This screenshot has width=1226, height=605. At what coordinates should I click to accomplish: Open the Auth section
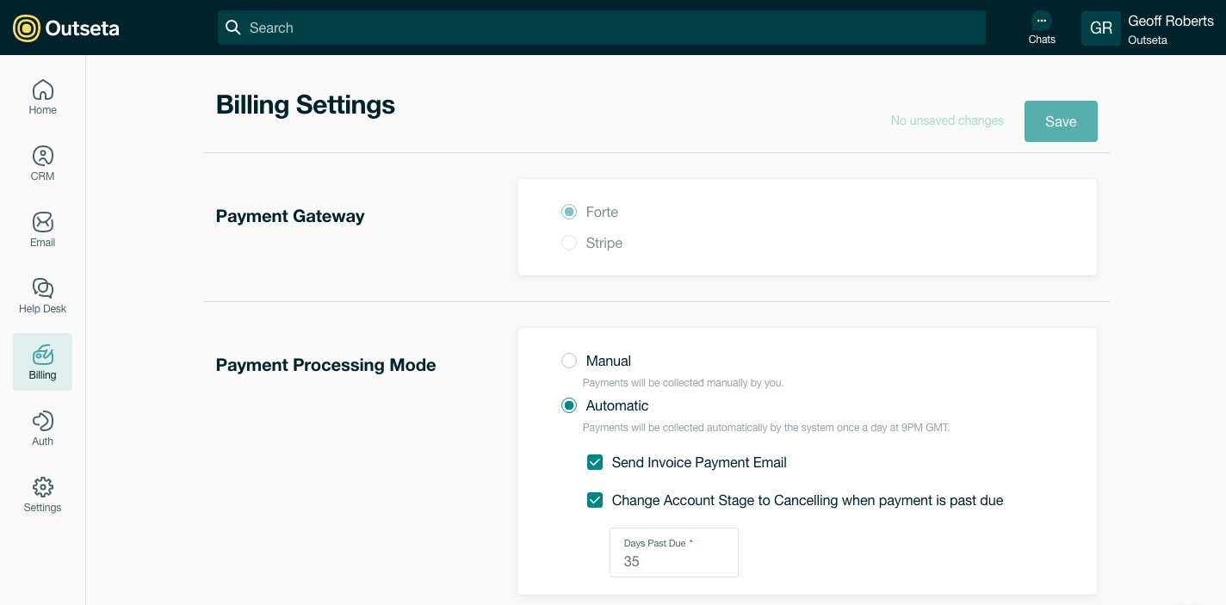42,428
